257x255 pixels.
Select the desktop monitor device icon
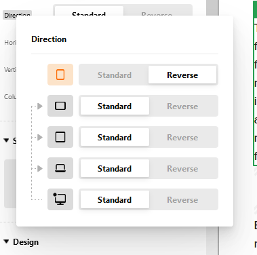click(60, 199)
